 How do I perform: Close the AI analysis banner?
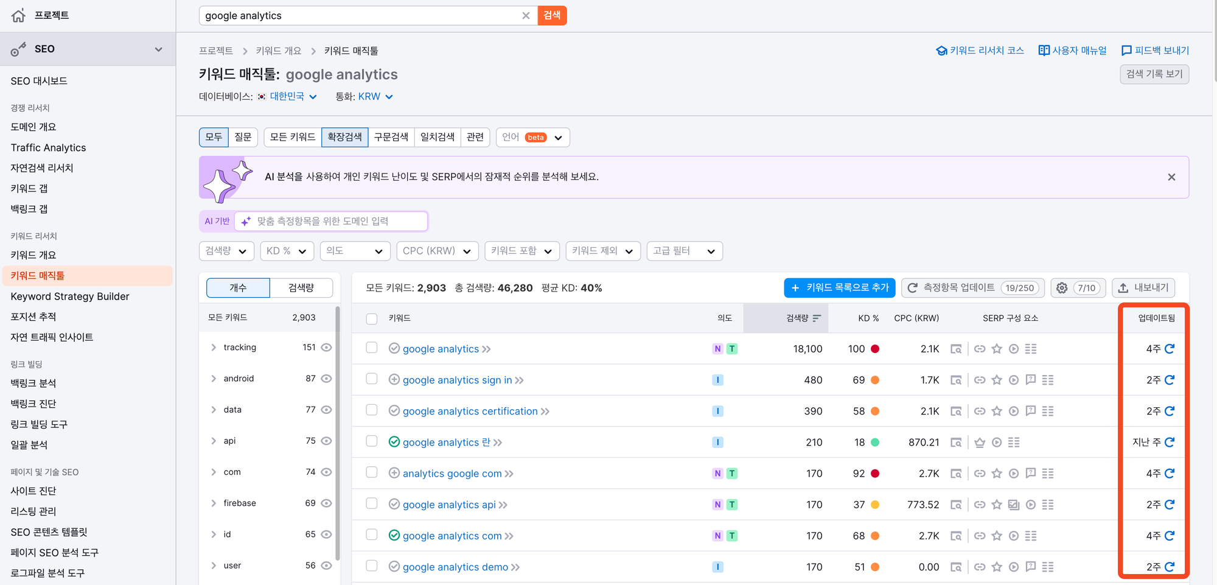tap(1171, 177)
